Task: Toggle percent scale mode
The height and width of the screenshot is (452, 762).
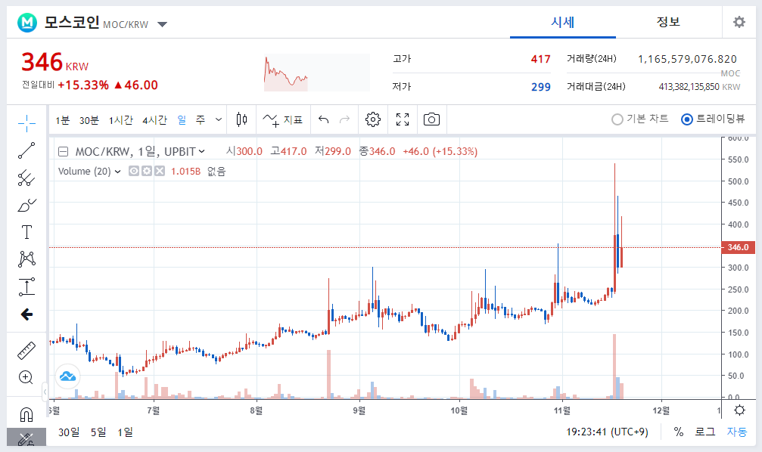Action: tap(679, 432)
